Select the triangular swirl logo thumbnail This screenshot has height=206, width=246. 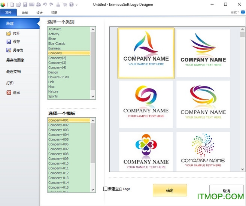click(146, 53)
